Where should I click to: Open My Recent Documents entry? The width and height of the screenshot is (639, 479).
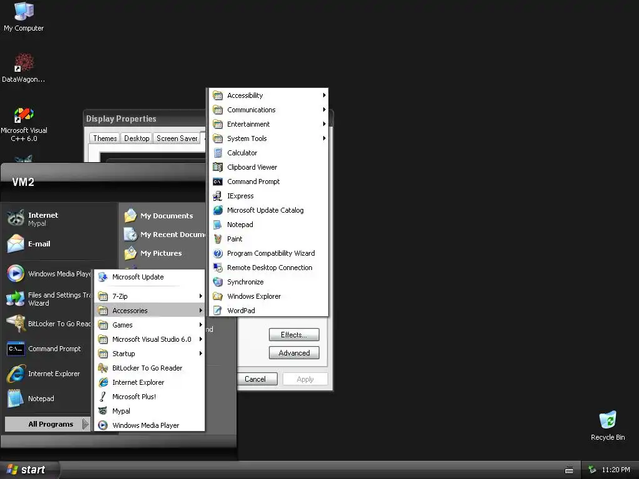point(164,235)
